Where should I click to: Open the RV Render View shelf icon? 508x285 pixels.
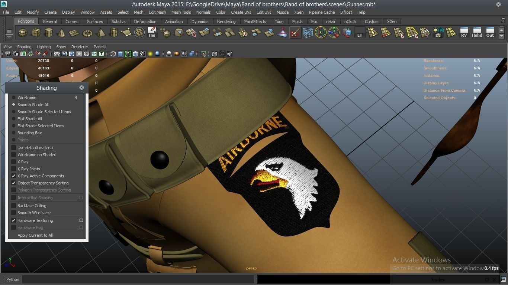pyautogui.click(x=464, y=33)
